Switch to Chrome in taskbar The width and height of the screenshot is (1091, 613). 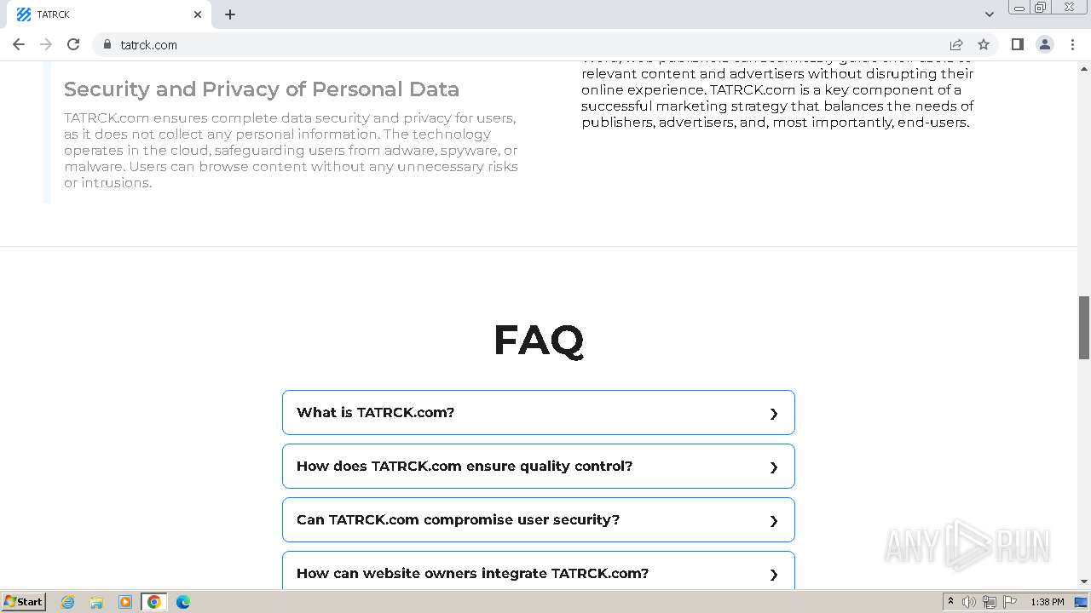154,602
